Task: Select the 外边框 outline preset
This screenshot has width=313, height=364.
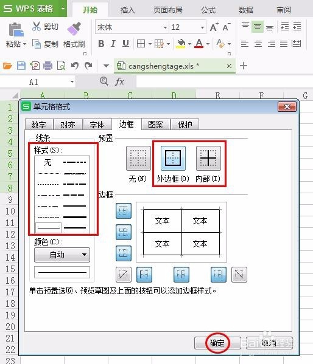Action: coord(173,158)
